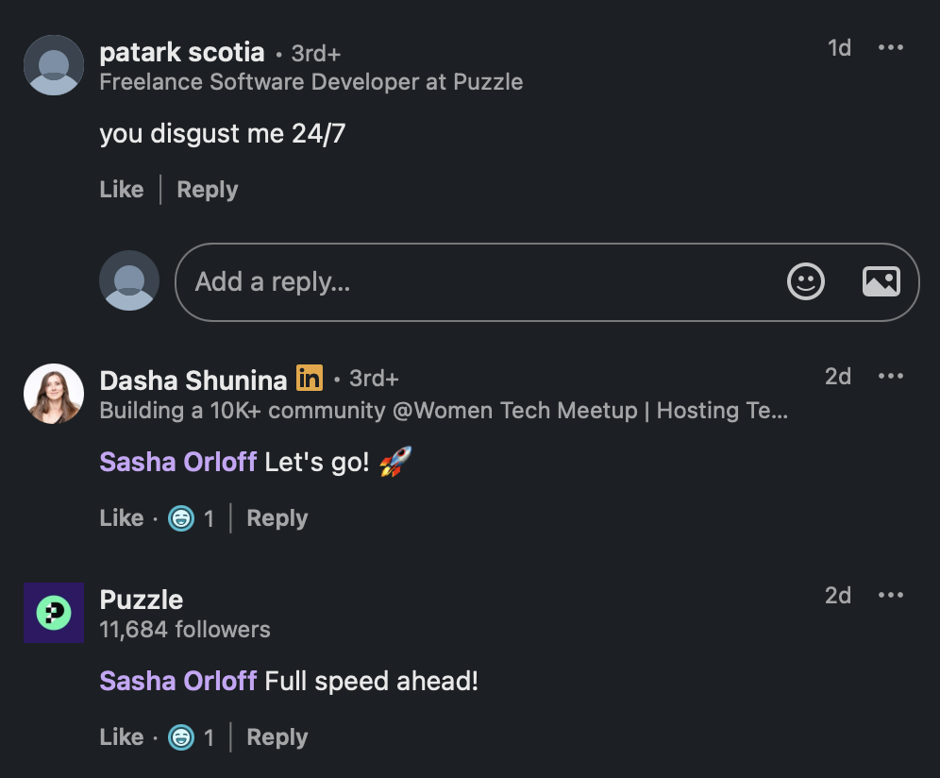Image resolution: width=940 pixels, height=778 pixels.
Task: Open options menu for Dasha Shunina's comment
Action: (890, 377)
